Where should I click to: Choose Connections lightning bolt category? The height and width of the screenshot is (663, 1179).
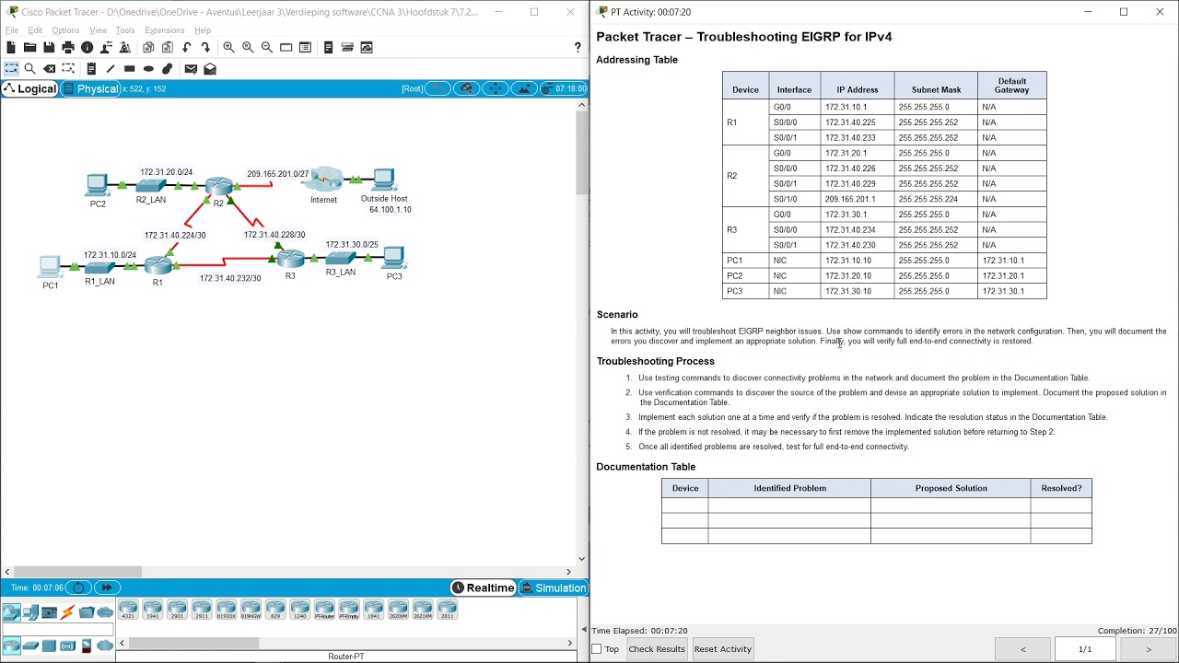pyautogui.click(x=67, y=612)
